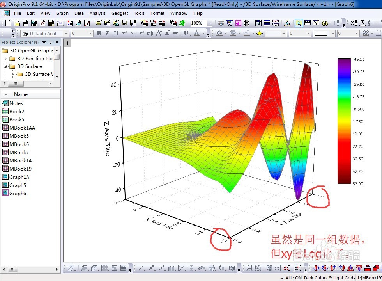382x281 pixels.
Task: Open the zoom 100% dropdown
Action: (x=210, y=23)
